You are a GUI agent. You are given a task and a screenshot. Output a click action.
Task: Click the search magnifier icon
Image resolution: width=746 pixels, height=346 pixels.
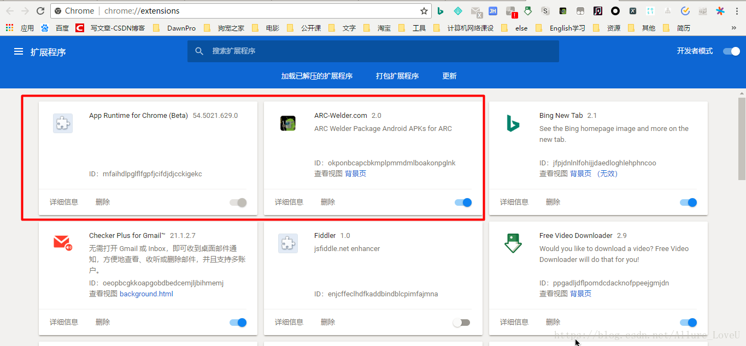tap(199, 51)
